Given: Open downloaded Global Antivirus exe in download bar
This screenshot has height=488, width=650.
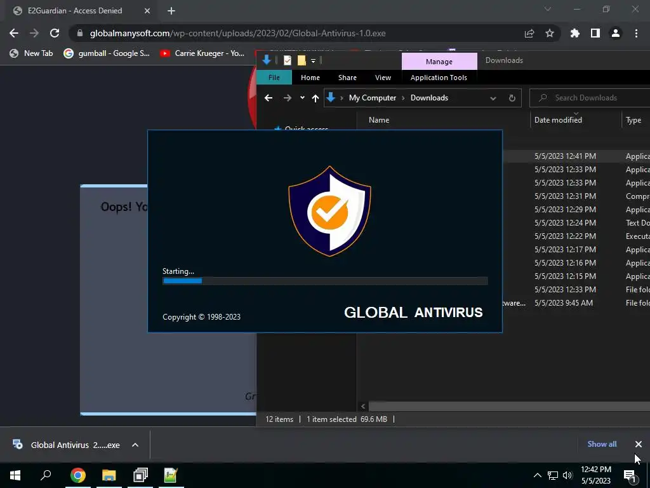Looking at the screenshot, I should tap(66, 445).
